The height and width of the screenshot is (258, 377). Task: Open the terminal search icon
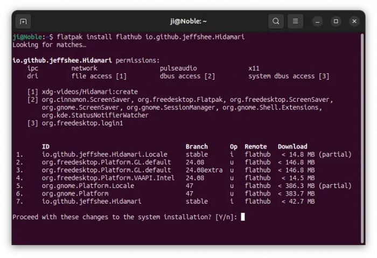point(276,22)
